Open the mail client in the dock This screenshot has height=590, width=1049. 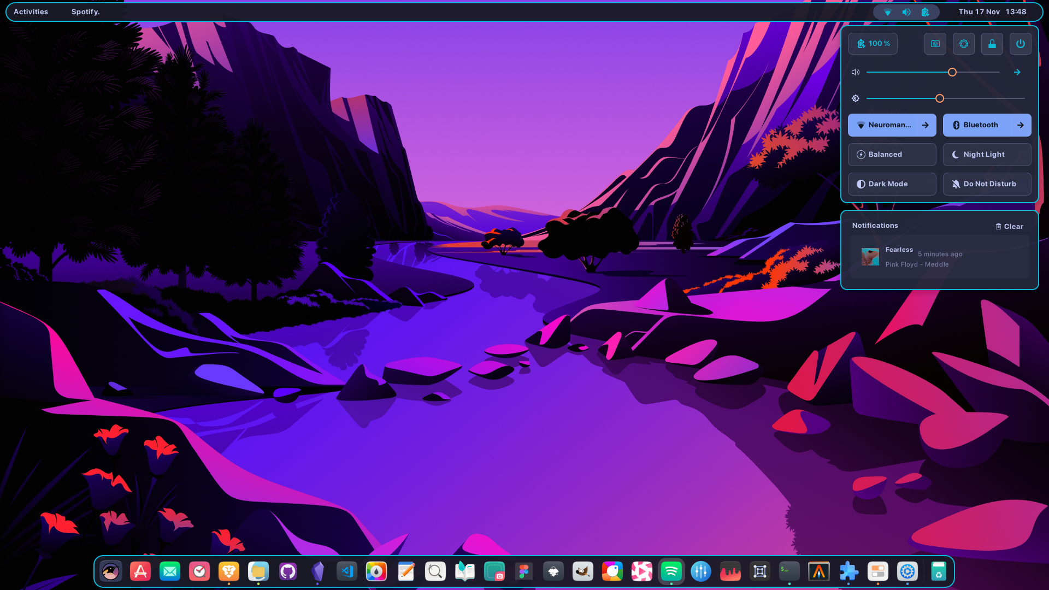(170, 571)
